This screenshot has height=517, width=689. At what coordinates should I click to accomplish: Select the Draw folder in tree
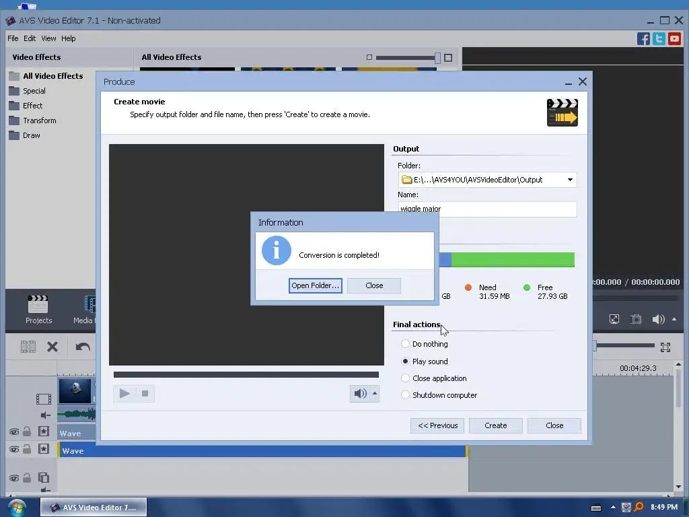tap(31, 135)
